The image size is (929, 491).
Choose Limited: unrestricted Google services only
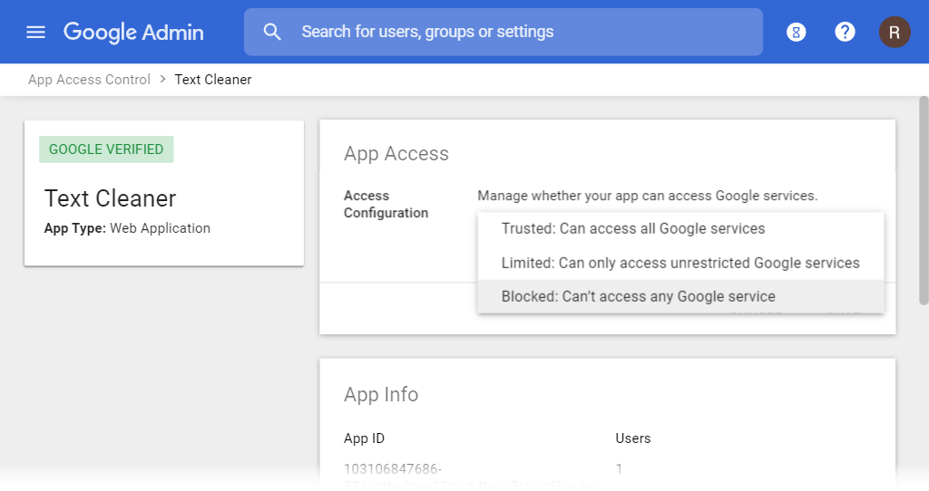tap(680, 263)
